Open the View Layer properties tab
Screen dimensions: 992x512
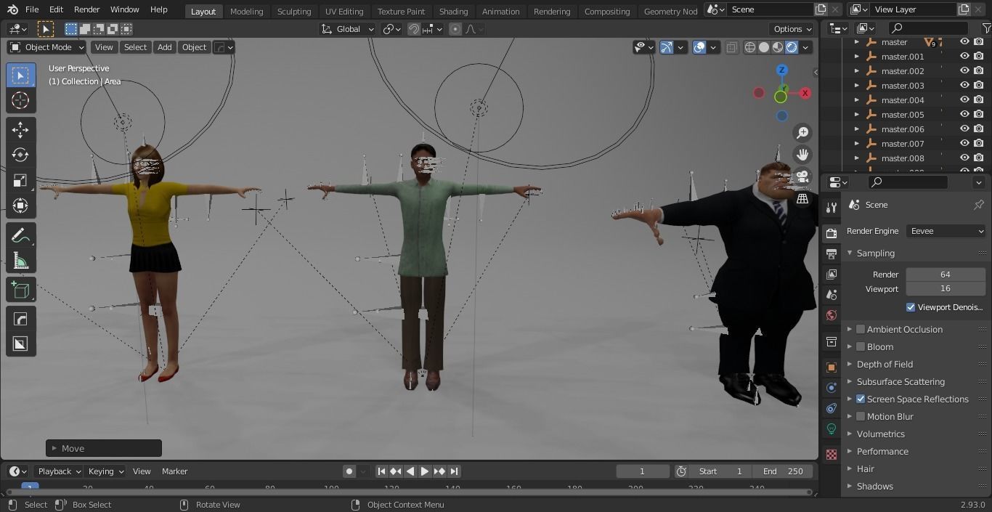(x=832, y=274)
